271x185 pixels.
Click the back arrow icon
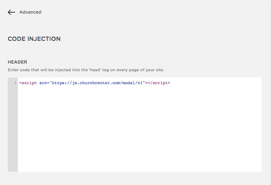12,12
